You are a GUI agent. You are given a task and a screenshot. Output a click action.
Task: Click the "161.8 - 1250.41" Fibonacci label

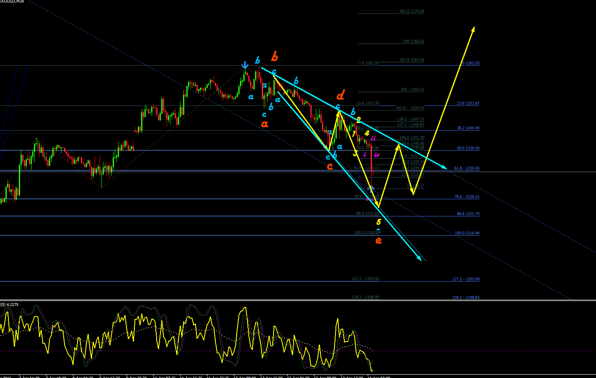pyautogui.click(x=410, y=108)
